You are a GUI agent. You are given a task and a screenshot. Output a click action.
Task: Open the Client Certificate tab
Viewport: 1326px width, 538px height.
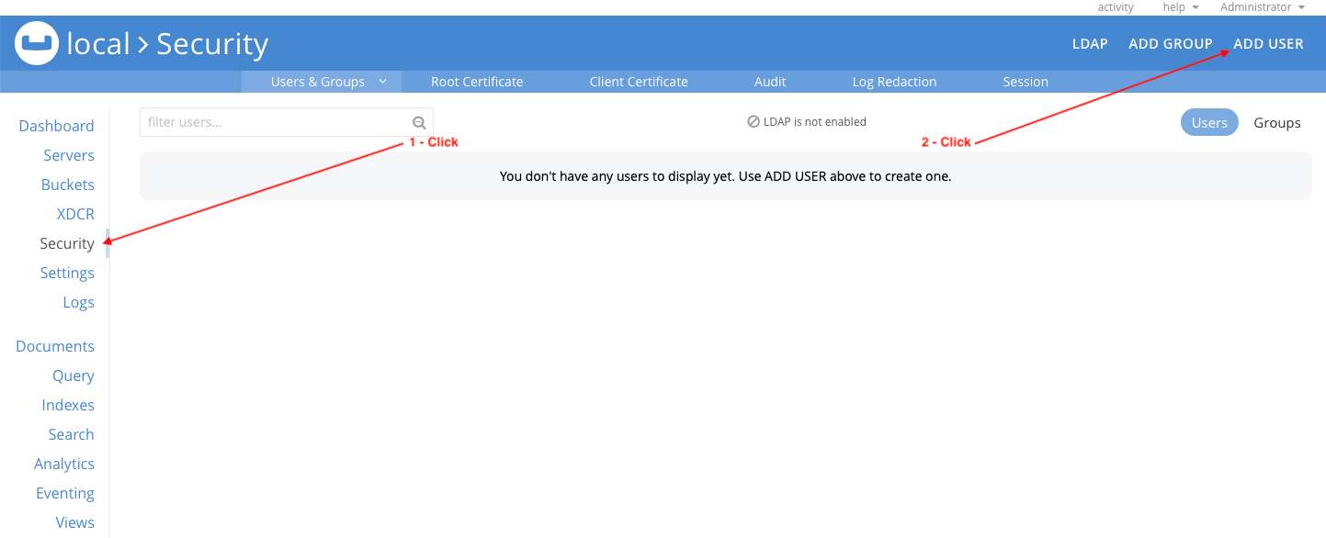pyautogui.click(x=639, y=82)
